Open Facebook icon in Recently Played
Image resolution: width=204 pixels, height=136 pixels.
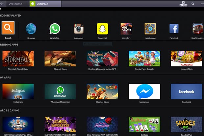pos(174,29)
